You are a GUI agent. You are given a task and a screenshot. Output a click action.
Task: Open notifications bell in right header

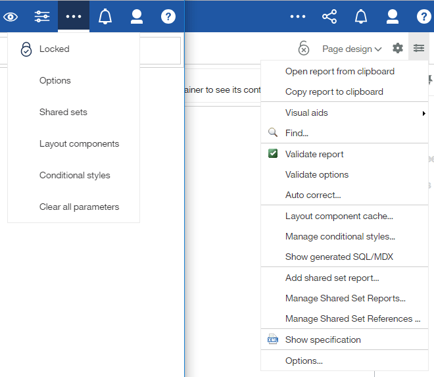point(361,16)
